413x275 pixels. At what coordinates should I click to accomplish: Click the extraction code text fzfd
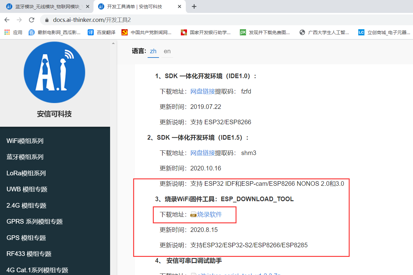tap(246, 91)
